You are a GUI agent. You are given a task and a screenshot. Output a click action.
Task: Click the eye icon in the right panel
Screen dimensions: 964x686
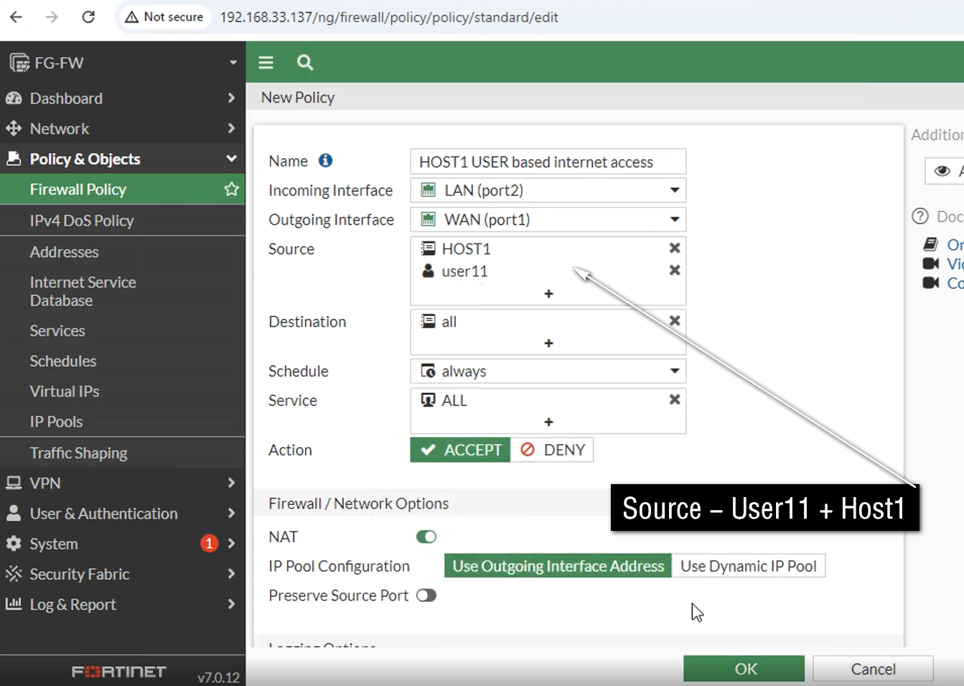(x=942, y=171)
